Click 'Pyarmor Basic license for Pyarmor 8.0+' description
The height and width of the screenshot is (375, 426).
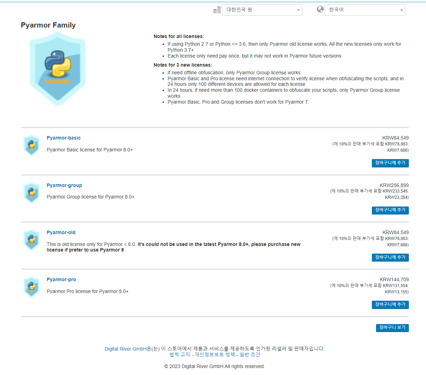[90, 150]
